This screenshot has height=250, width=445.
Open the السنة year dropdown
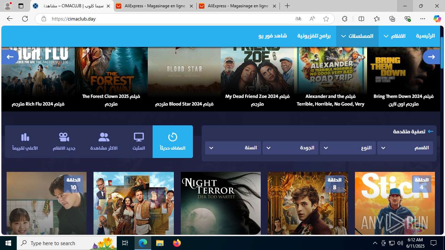233,148
